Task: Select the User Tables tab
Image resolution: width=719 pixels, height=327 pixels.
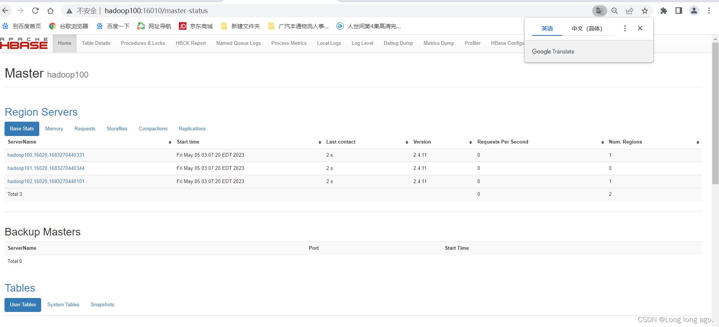Action: (23, 305)
